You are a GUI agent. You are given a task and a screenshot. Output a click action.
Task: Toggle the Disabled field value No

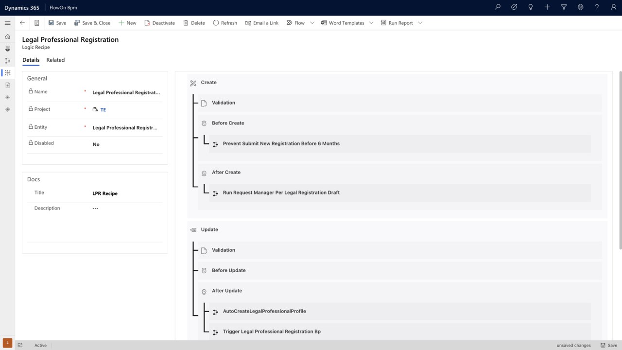(96, 144)
